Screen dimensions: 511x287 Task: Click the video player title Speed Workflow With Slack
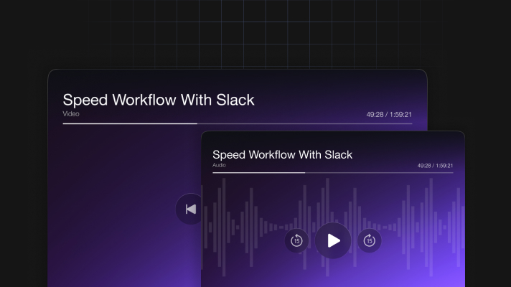coord(158,100)
